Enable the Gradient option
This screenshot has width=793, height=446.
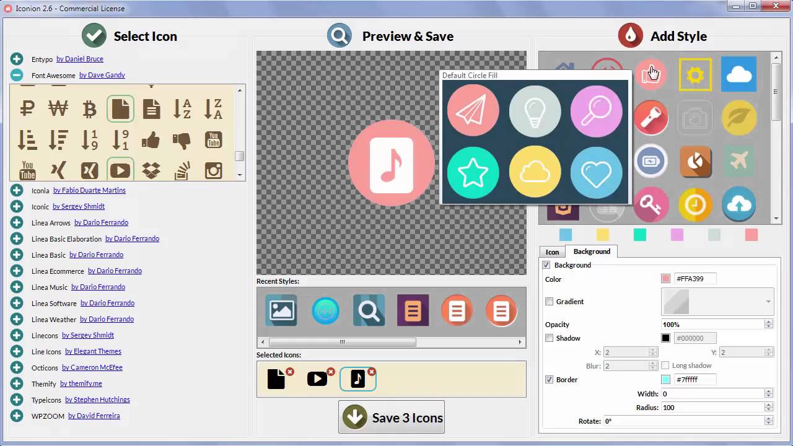[549, 302]
